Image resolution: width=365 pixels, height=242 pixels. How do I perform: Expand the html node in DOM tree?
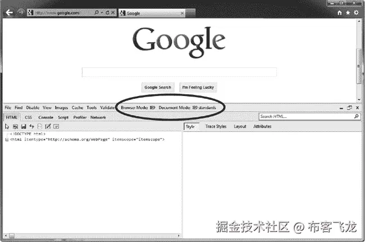click(7, 140)
